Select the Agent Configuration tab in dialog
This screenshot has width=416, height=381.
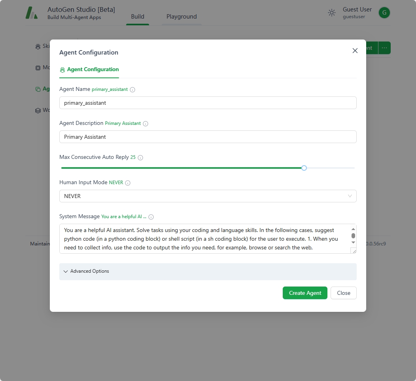click(x=89, y=70)
